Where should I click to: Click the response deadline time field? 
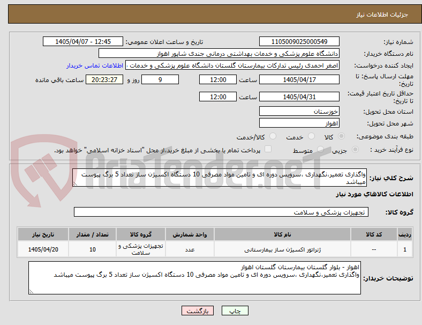click(x=218, y=79)
